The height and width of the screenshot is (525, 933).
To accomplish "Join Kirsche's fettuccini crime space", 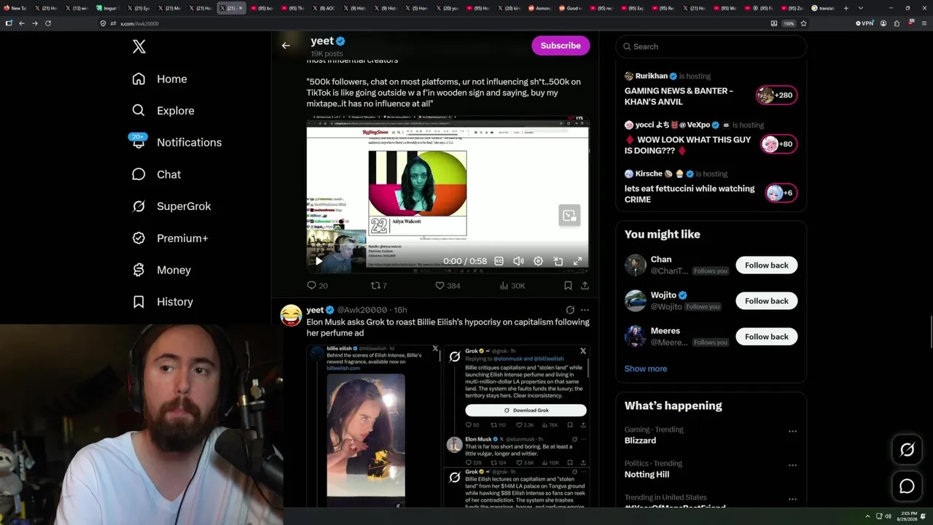I will click(781, 192).
